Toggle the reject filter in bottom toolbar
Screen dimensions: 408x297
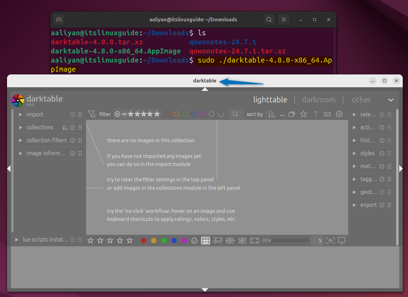pyautogui.click(x=195, y=240)
